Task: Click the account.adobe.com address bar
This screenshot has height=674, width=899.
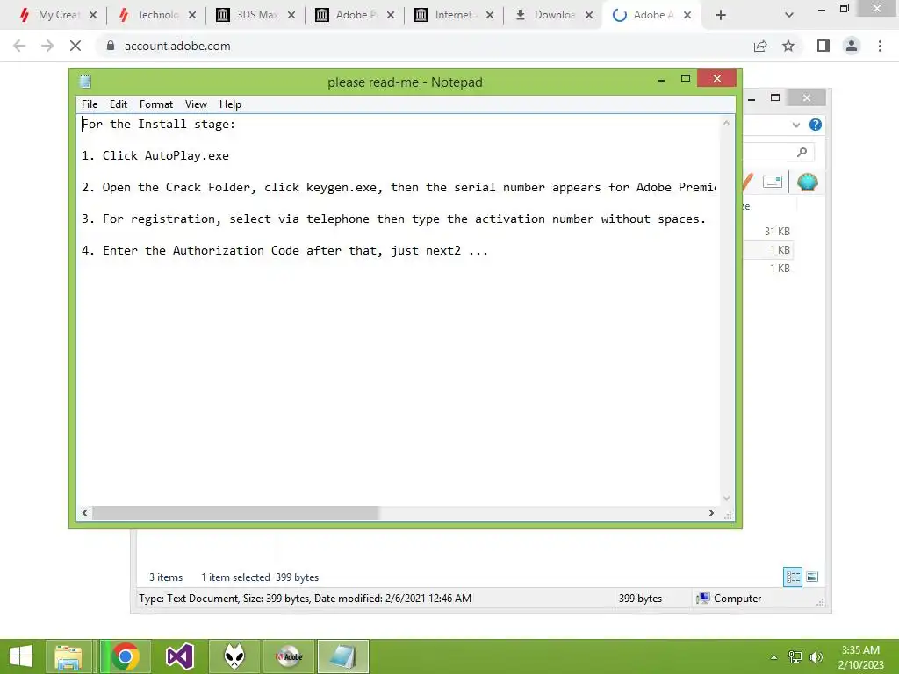Action: coord(424,46)
